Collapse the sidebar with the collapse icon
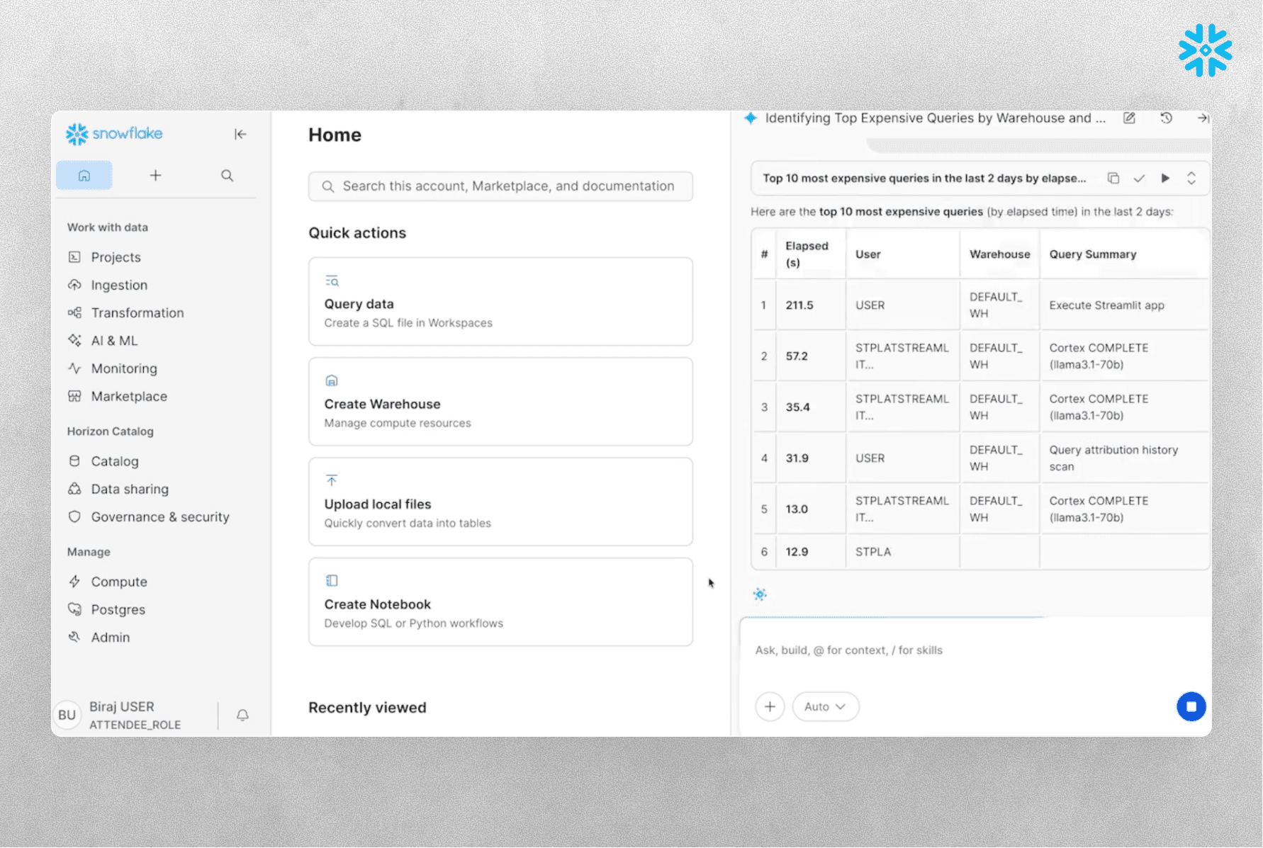This screenshot has height=848, width=1263. pos(240,134)
